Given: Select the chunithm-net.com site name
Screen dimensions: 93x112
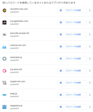Looking at the screenshot, I should (19, 9).
